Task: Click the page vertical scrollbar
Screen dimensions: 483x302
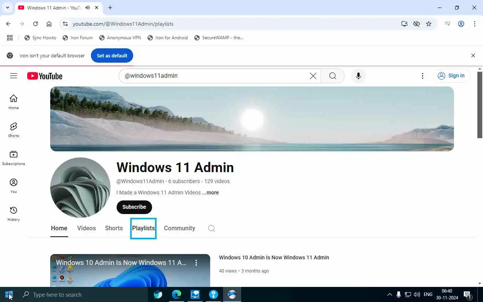Action: click(x=480, y=105)
